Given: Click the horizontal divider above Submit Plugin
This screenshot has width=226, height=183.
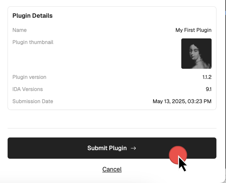Looking at the screenshot, I should coord(112,128).
